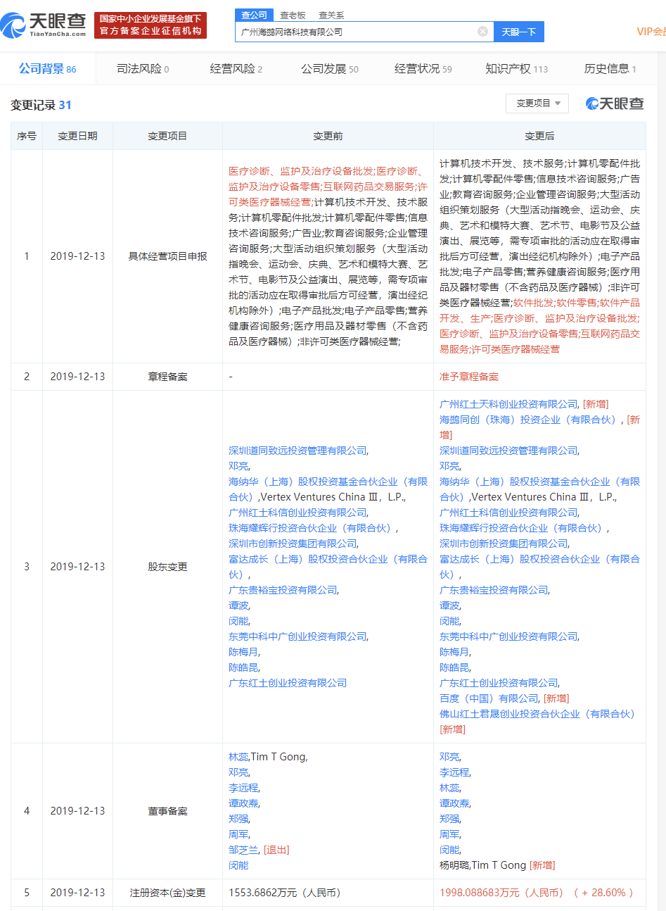This screenshot has height=911, width=666.
Task: Click the 天眼一下 search button
Action: click(x=518, y=32)
